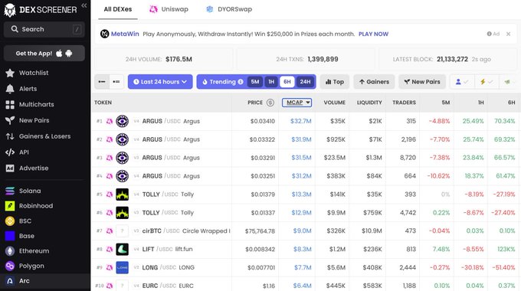The width and height of the screenshot is (521, 291).
Task: Open Multicharts from the sidebar
Action: click(x=36, y=104)
